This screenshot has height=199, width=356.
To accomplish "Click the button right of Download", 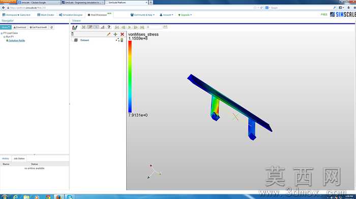I will (38, 27).
